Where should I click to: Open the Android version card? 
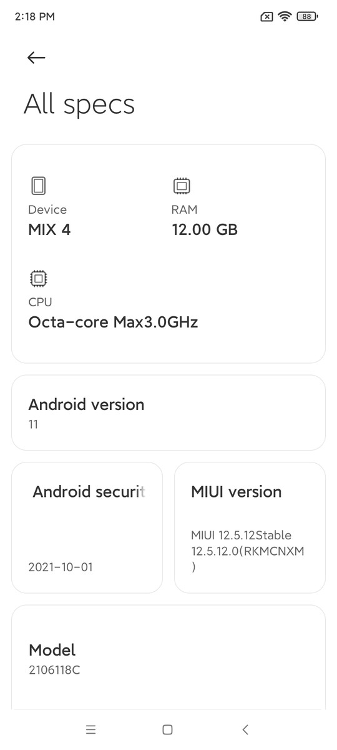(x=168, y=412)
